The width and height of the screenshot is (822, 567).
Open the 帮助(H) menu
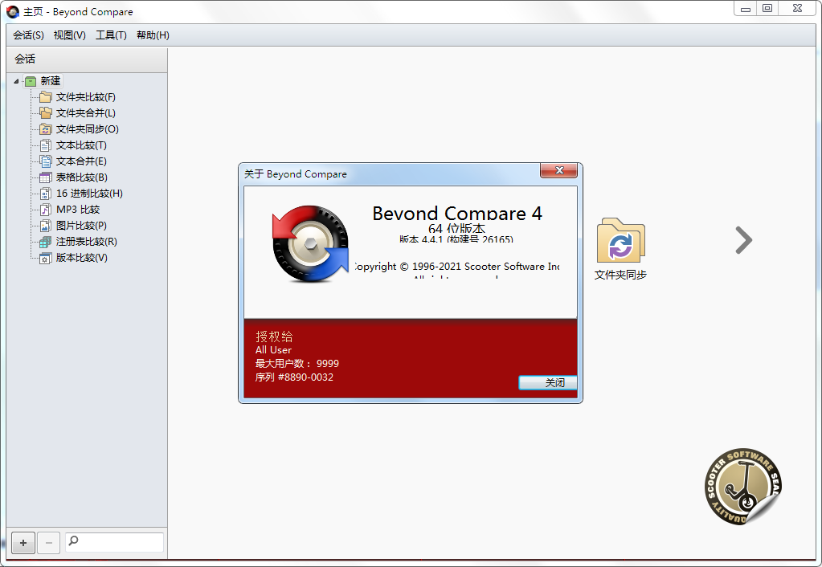click(153, 35)
